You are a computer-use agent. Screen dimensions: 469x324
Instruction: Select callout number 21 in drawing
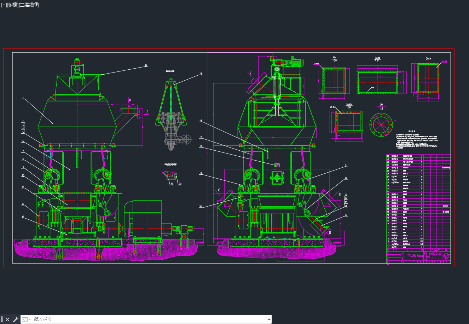[x=346, y=166]
